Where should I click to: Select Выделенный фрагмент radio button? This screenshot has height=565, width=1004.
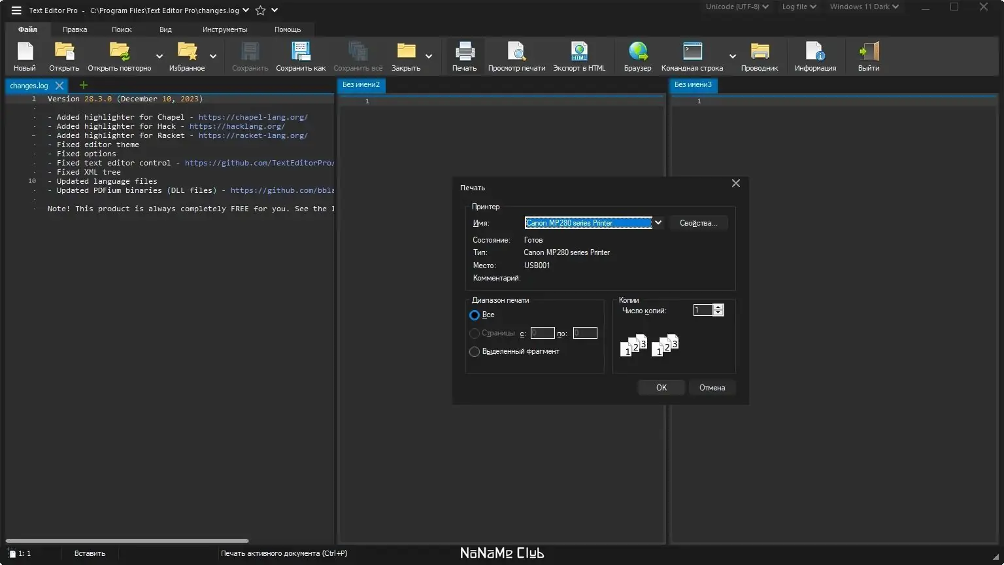click(x=475, y=352)
